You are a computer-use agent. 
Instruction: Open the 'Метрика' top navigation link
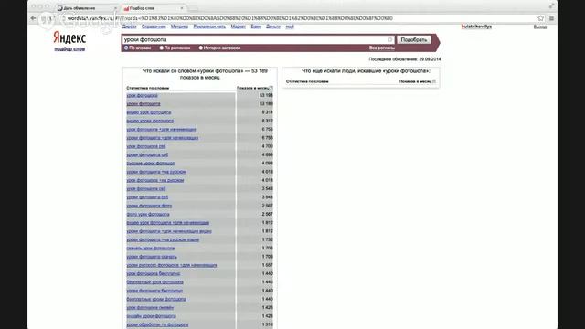coord(179,27)
